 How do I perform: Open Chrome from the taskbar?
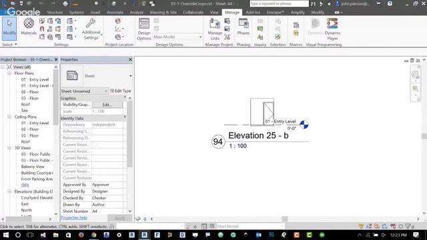pos(93,235)
